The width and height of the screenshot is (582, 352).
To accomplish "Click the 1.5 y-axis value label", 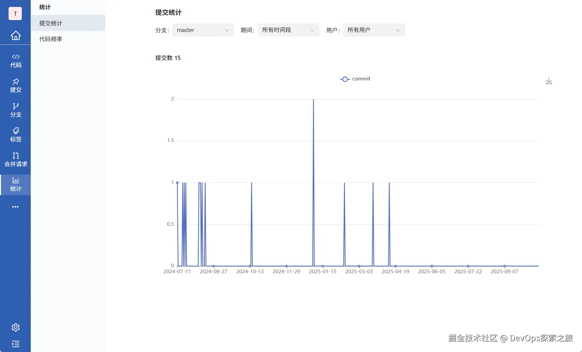I will pyautogui.click(x=170, y=140).
